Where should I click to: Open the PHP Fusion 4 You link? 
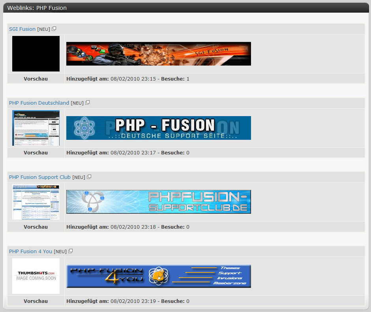click(x=30, y=252)
